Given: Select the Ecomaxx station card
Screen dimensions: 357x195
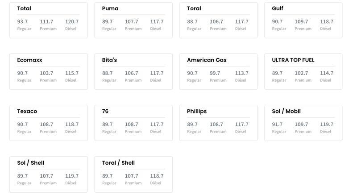Looking at the screenshot, I should point(49,72).
